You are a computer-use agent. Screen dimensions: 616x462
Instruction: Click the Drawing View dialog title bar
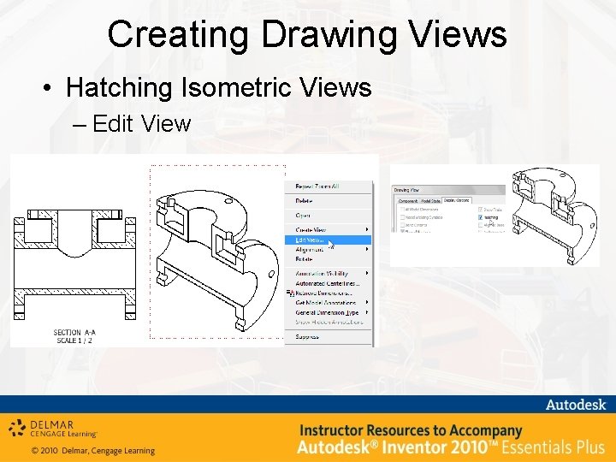coord(447,190)
